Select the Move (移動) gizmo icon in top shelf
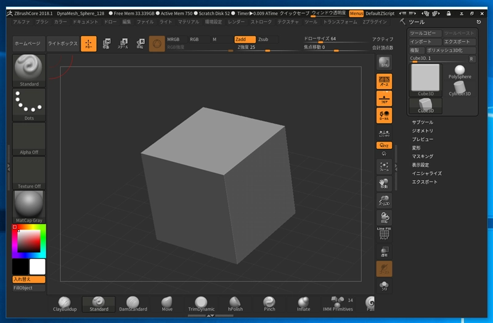The width and height of the screenshot is (493, 323). [106, 44]
